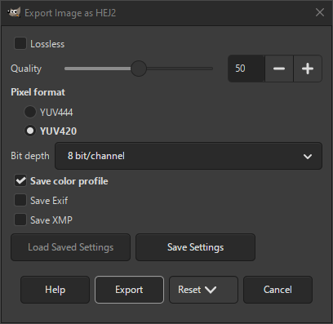Enable the Save XMP checkbox
Viewport: 333px width, 324px height.
(20, 220)
